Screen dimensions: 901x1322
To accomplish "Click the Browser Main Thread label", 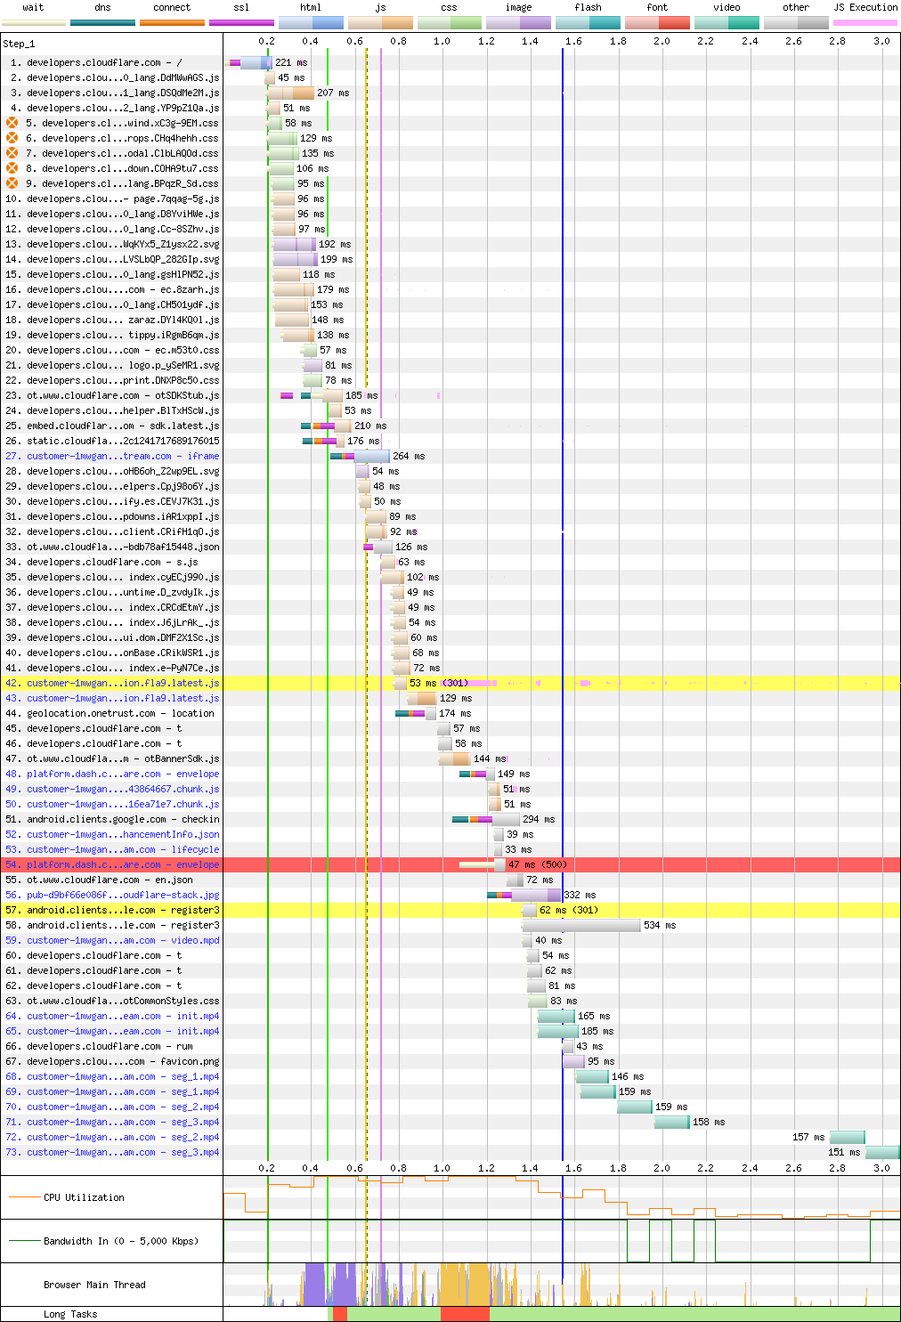I will [94, 1285].
